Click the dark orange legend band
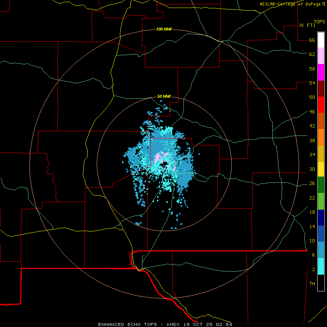This screenshot has height=327, width=327. pos(321,121)
